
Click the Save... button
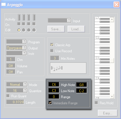56,29
